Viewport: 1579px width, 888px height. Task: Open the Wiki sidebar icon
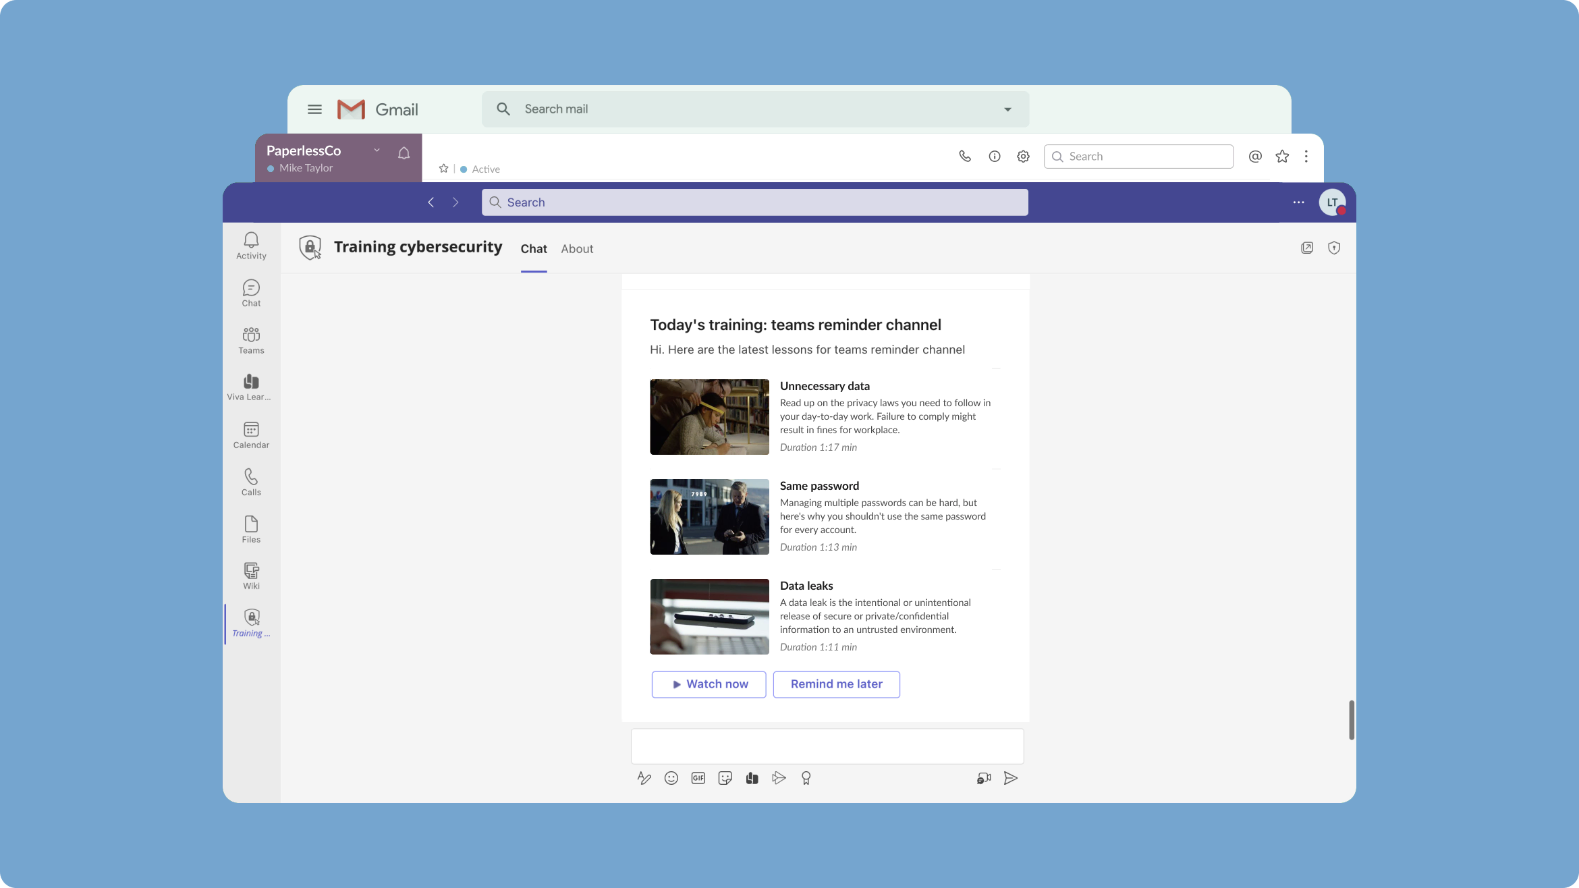click(251, 576)
